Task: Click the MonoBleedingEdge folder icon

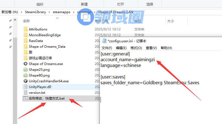Action: coord(26,35)
